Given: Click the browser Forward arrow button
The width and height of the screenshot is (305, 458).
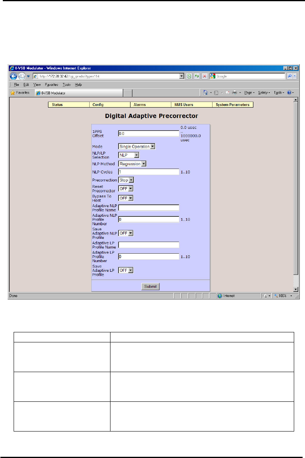Looking at the screenshot, I should click(x=22, y=76).
